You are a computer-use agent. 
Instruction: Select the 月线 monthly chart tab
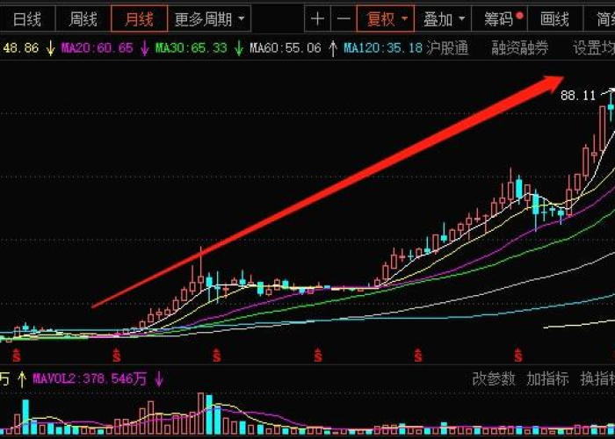(139, 18)
